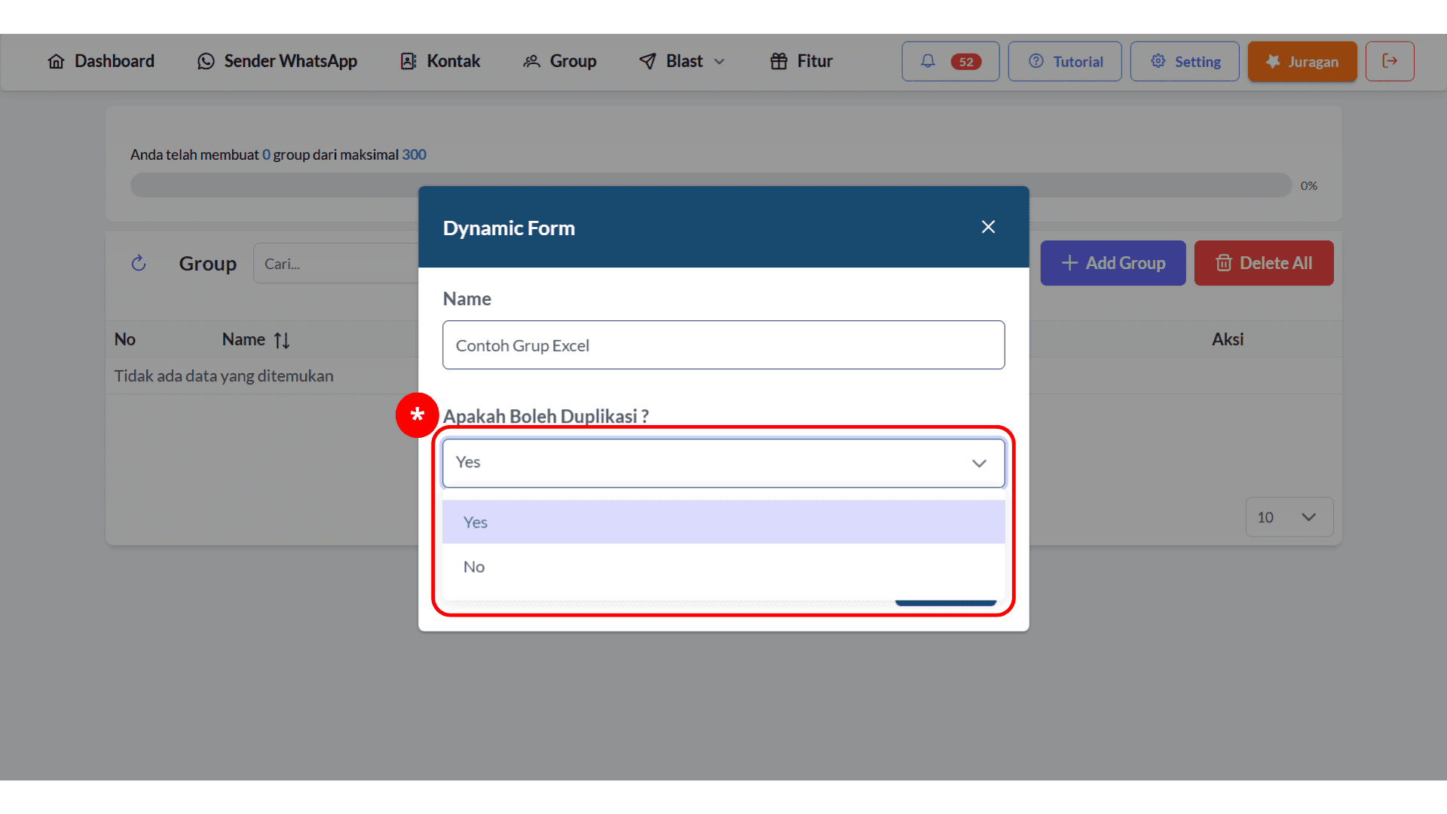The height and width of the screenshot is (814, 1447).
Task: Click the contact book icon beside Kontak
Action: coord(408,61)
